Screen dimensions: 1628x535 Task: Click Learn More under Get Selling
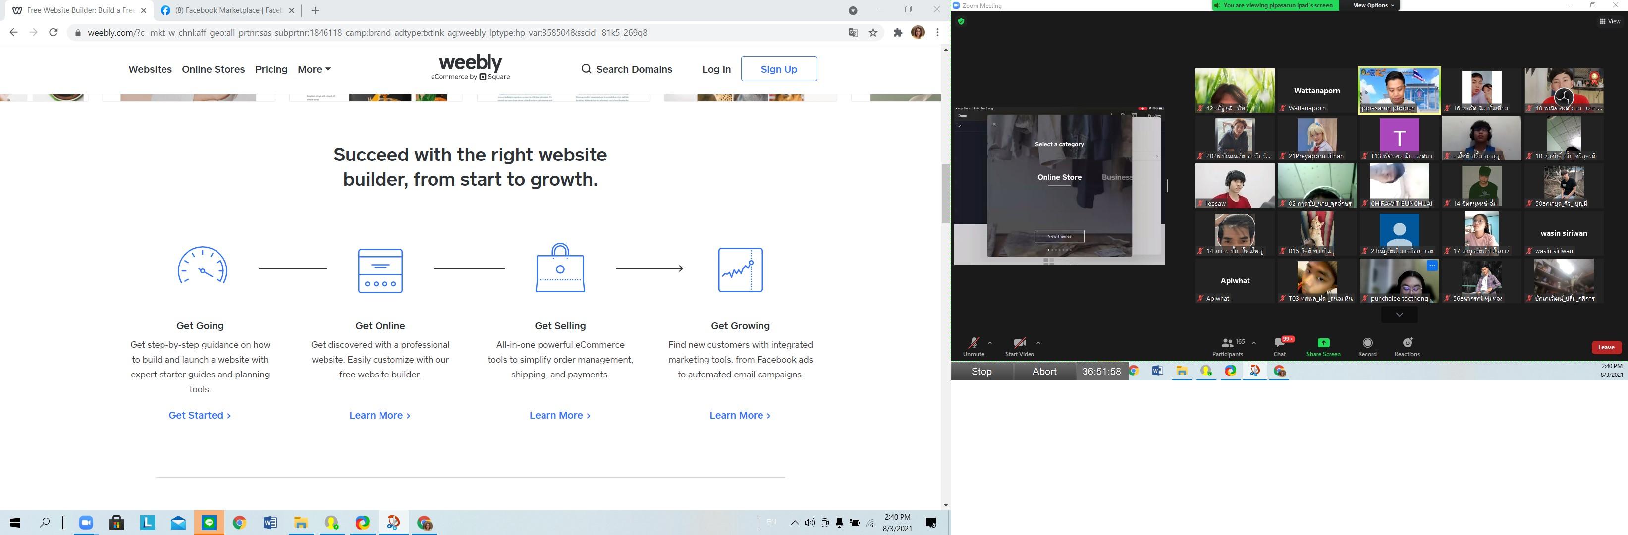[x=560, y=415]
